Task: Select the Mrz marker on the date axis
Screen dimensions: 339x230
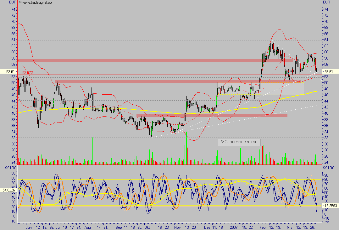Action: coord(289,227)
